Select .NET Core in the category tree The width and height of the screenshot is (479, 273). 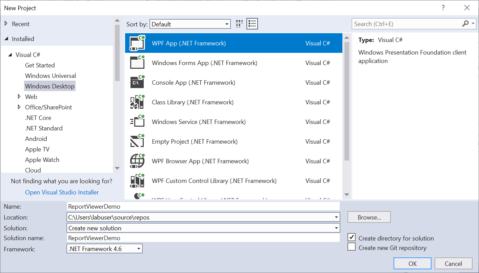click(38, 118)
